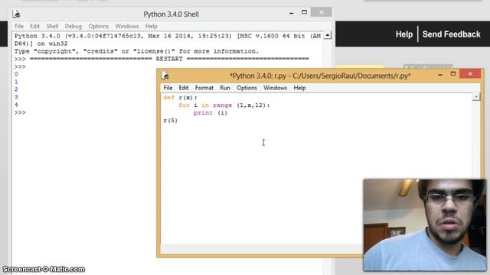The image size is (490, 275).
Task: Click 'def r(x):' line in editor
Action: pos(180,98)
